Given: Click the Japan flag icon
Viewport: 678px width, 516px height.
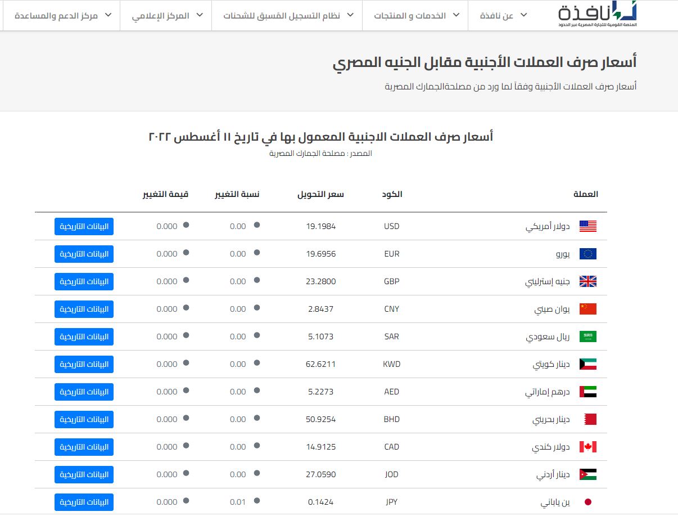Looking at the screenshot, I should (587, 502).
